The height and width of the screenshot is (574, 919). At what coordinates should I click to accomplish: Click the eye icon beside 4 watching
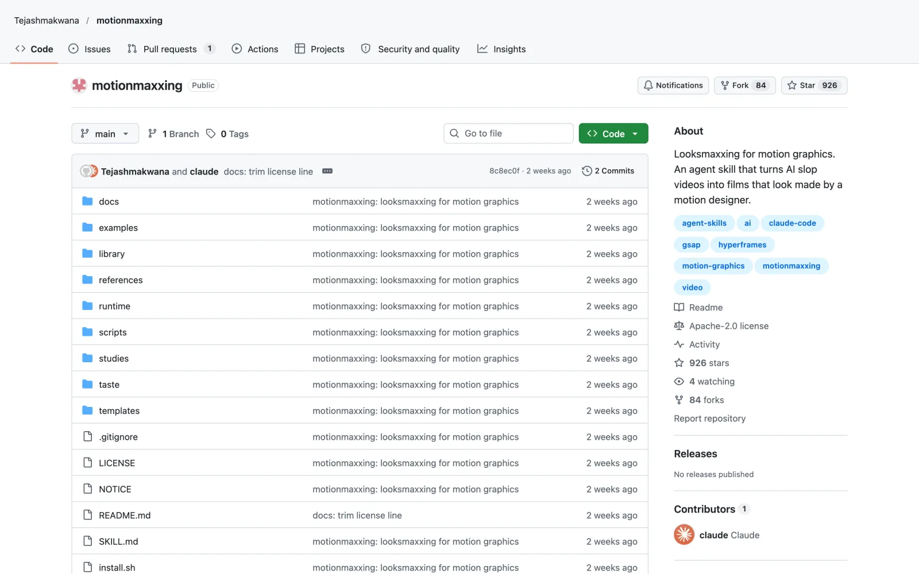[679, 381]
